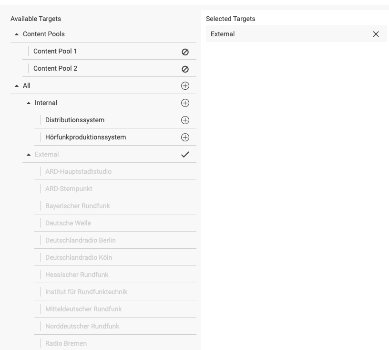Click External in the Selected Targets list
This screenshot has height=350, width=389.
pyautogui.click(x=223, y=34)
